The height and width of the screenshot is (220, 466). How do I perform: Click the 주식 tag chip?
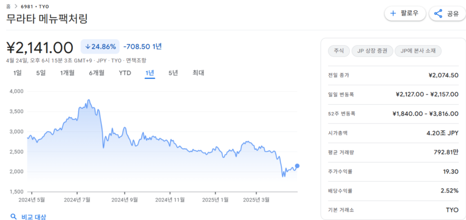click(339, 51)
